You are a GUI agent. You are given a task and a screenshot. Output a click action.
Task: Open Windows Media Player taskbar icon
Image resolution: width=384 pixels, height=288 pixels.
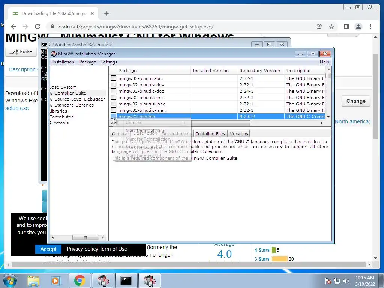point(55,280)
